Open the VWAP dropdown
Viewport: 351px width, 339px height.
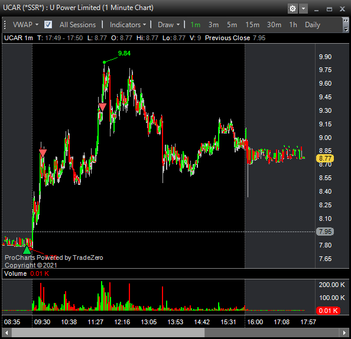[25, 25]
